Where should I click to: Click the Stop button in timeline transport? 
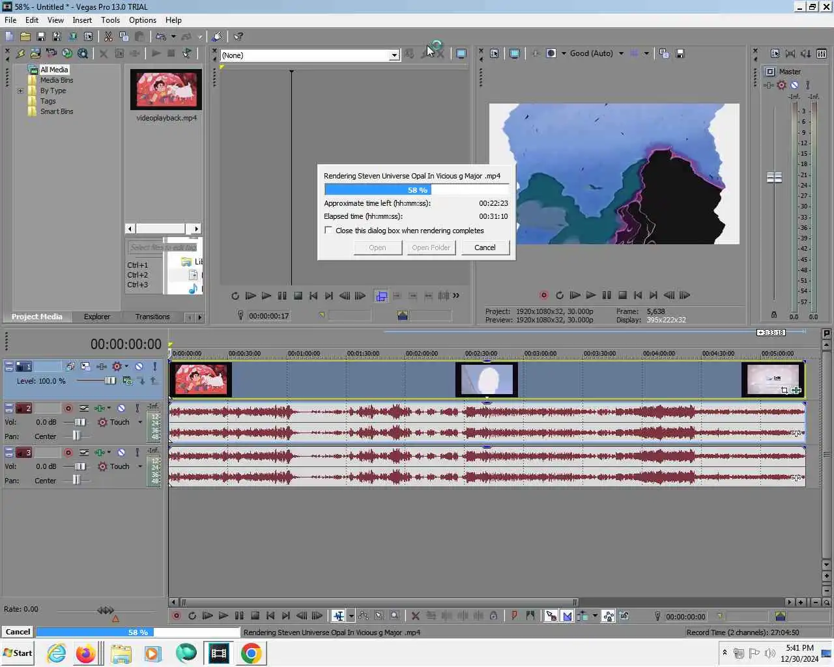tap(255, 616)
